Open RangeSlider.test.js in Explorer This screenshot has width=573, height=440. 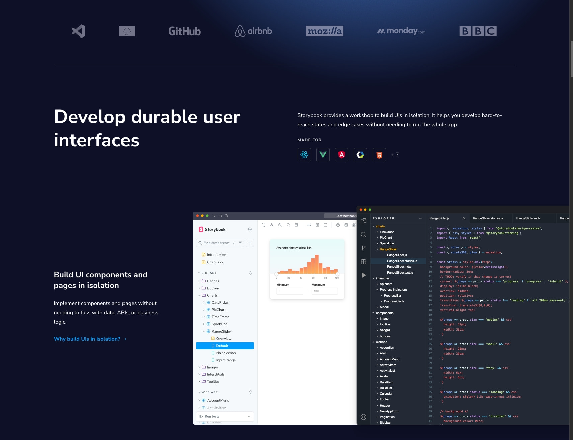pos(400,273)
